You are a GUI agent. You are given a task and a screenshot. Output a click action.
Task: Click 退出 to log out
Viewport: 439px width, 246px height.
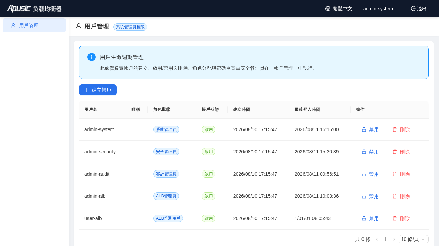(418, 9)
